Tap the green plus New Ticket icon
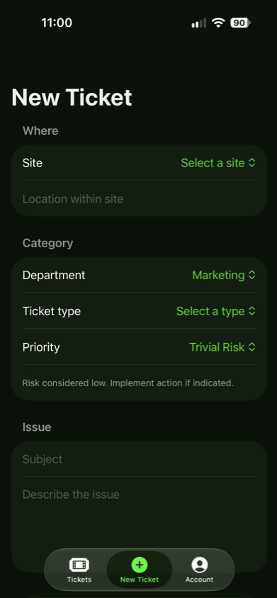 click(140, 565)
